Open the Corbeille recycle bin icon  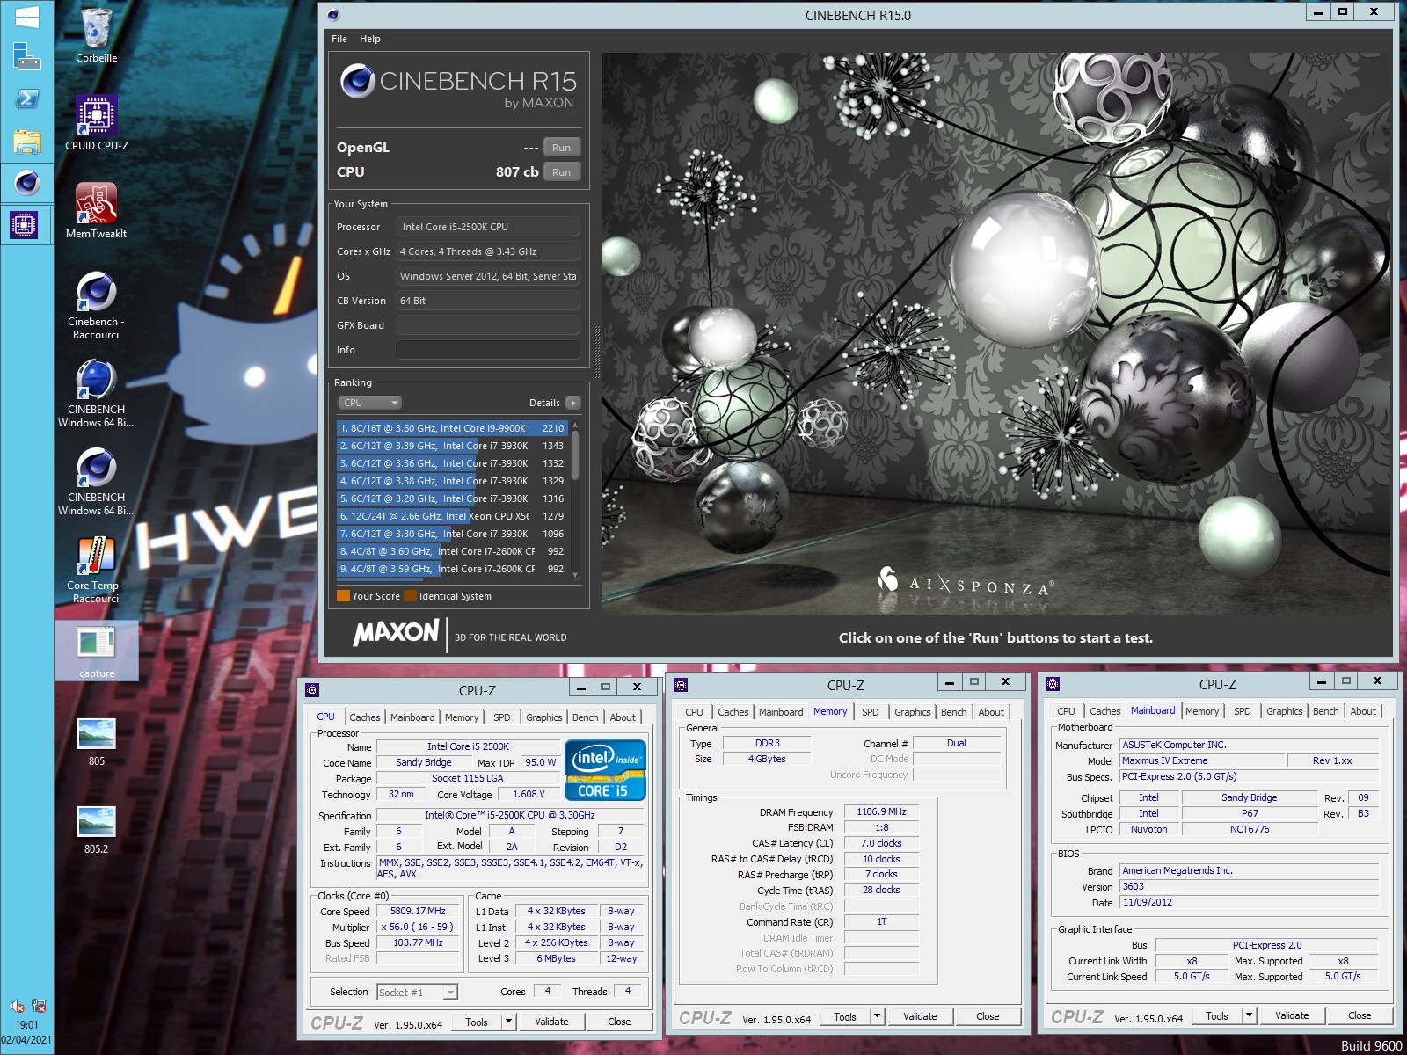pyautogui.click(x=96, y=35)
